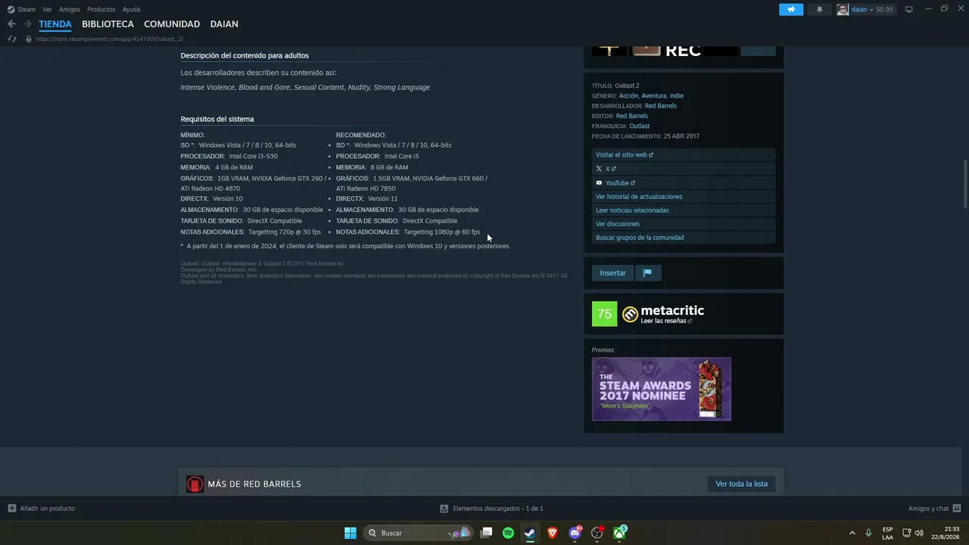Click the URL address field

(110, 39)
